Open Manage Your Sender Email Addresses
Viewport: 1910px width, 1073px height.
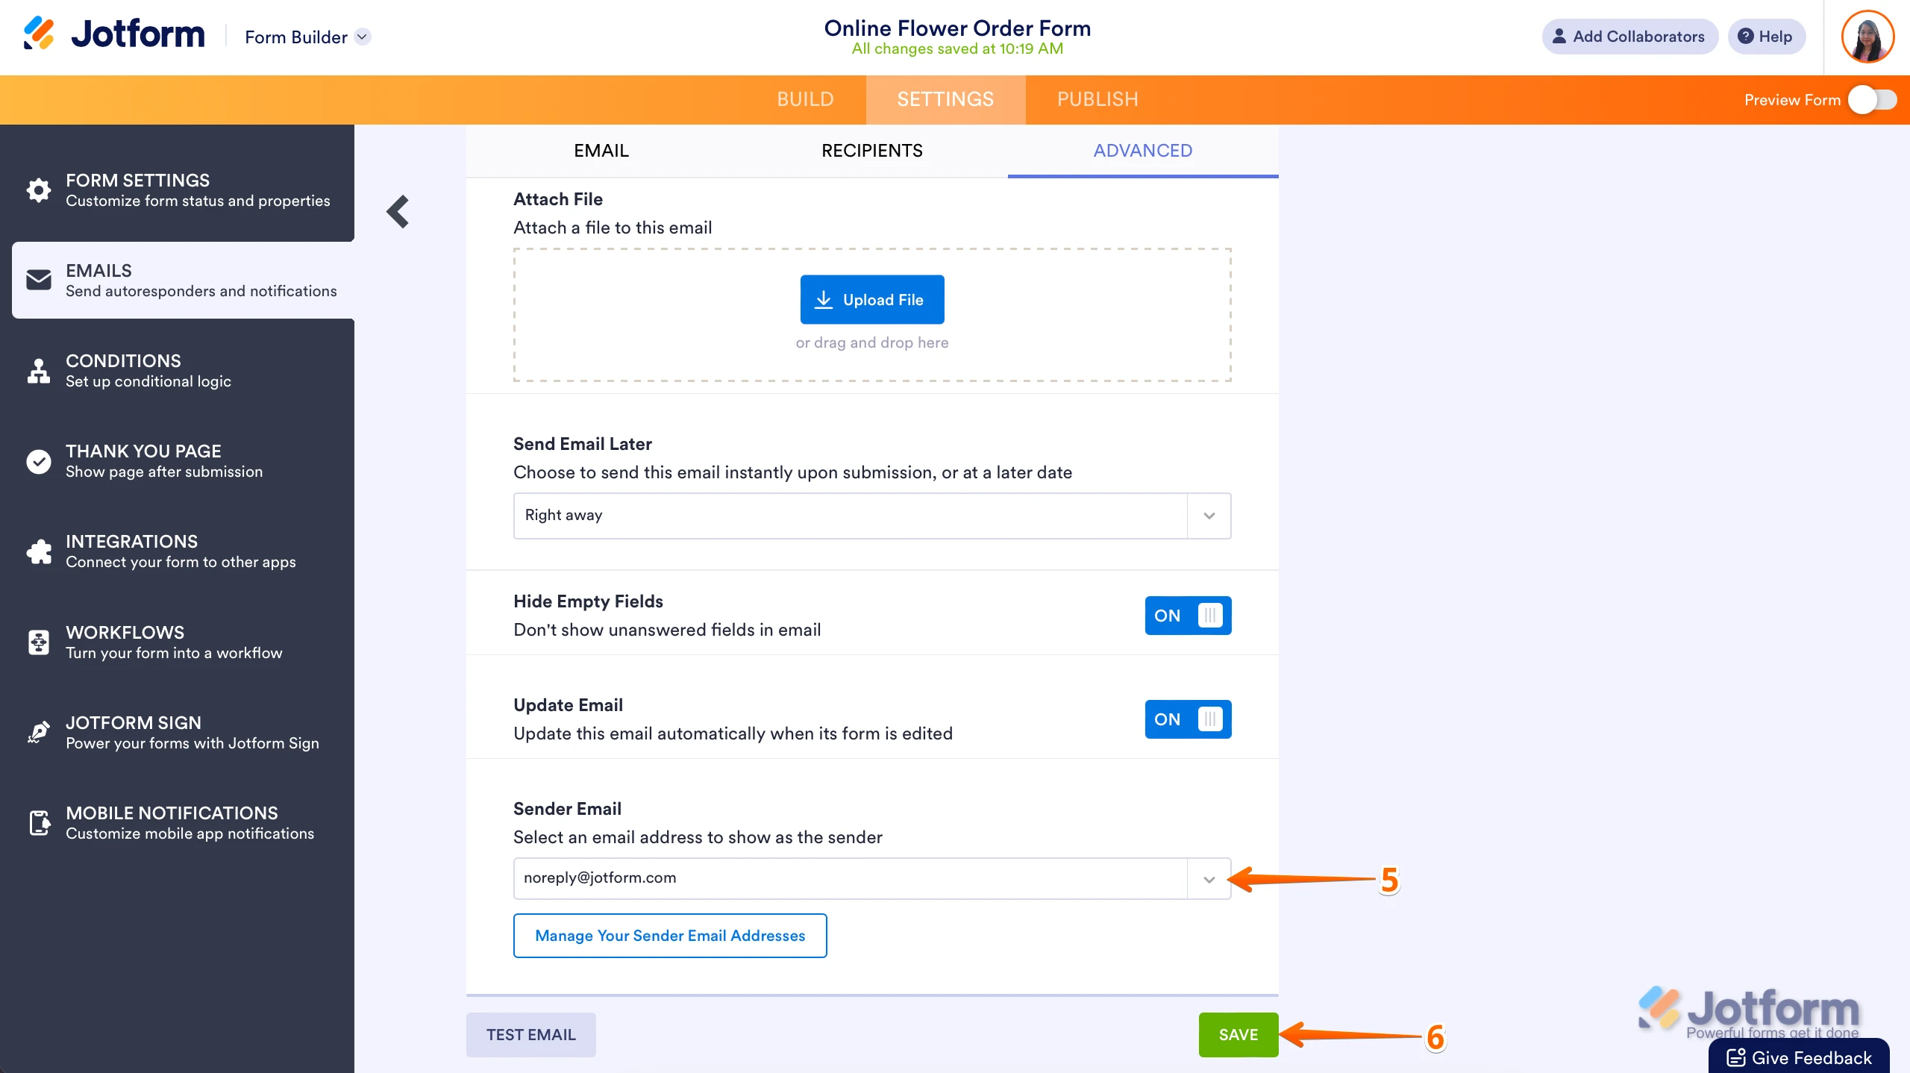coord(669,936)
